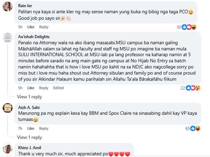
Task: Click the haha reaction icon on Aizh A. Sahi's comment
Action: tap(198, 129)
